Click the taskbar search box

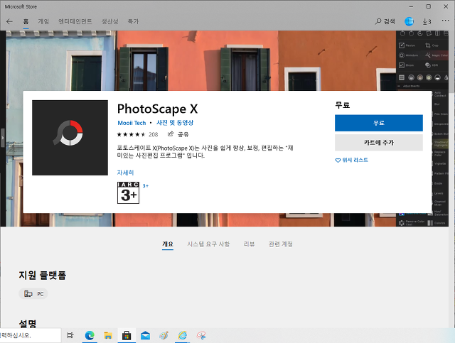coord(31,335)
